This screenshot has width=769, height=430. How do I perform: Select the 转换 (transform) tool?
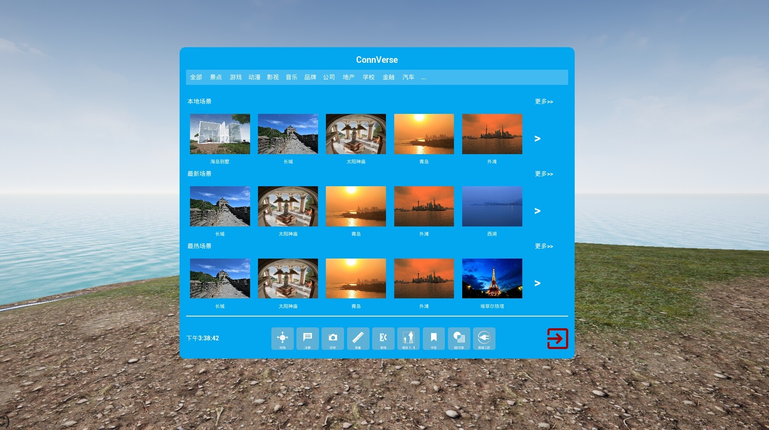tap(282, 339)
